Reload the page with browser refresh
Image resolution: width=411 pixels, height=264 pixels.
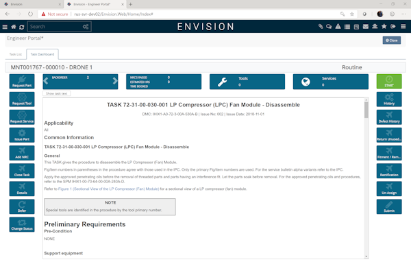[x=30, y=14]
